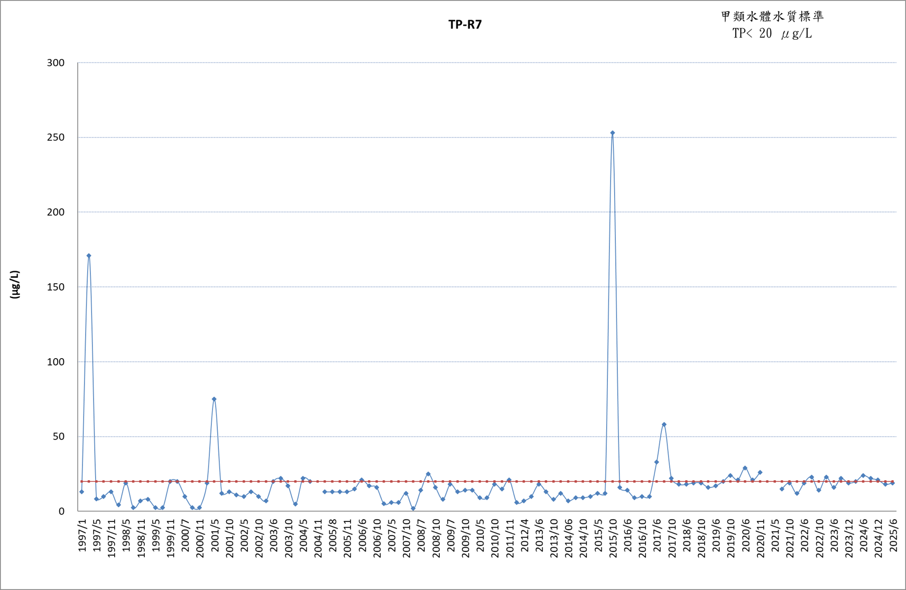Click the 150 label on the y-axis

(x=56, y=287)
